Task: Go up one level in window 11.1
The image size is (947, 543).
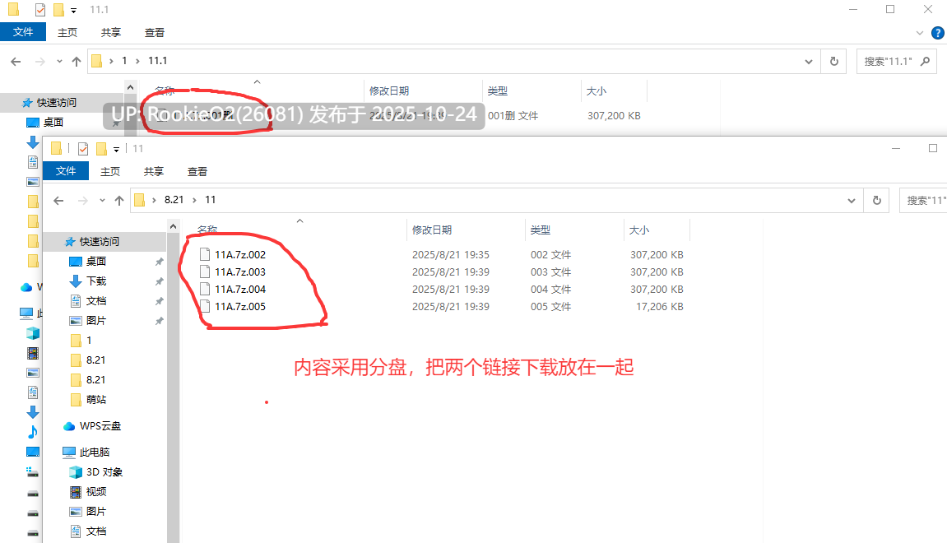Action: pos(76,62)
